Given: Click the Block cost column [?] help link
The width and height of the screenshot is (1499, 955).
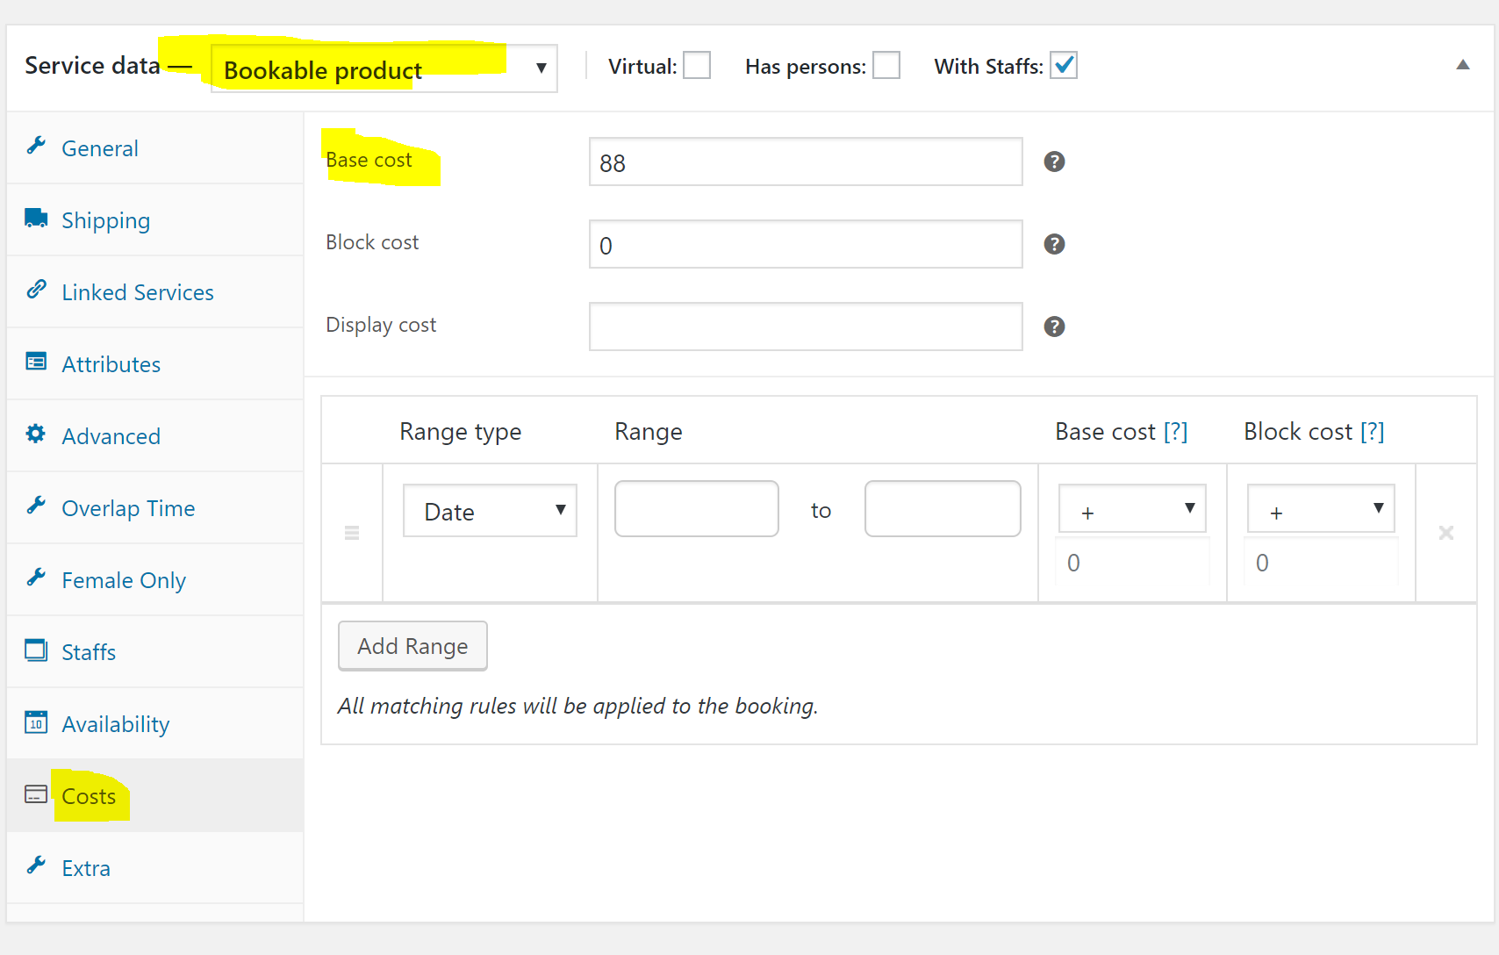Looking at the screenshot, I should coord(1372,432).
